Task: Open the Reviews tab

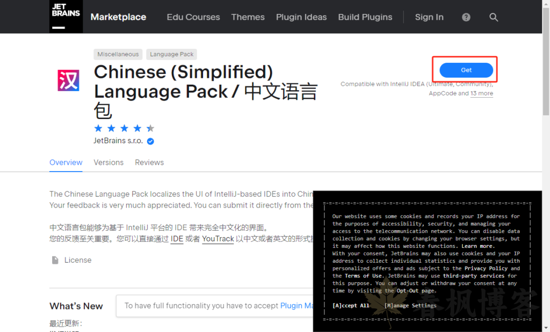Action: [149, 163]
